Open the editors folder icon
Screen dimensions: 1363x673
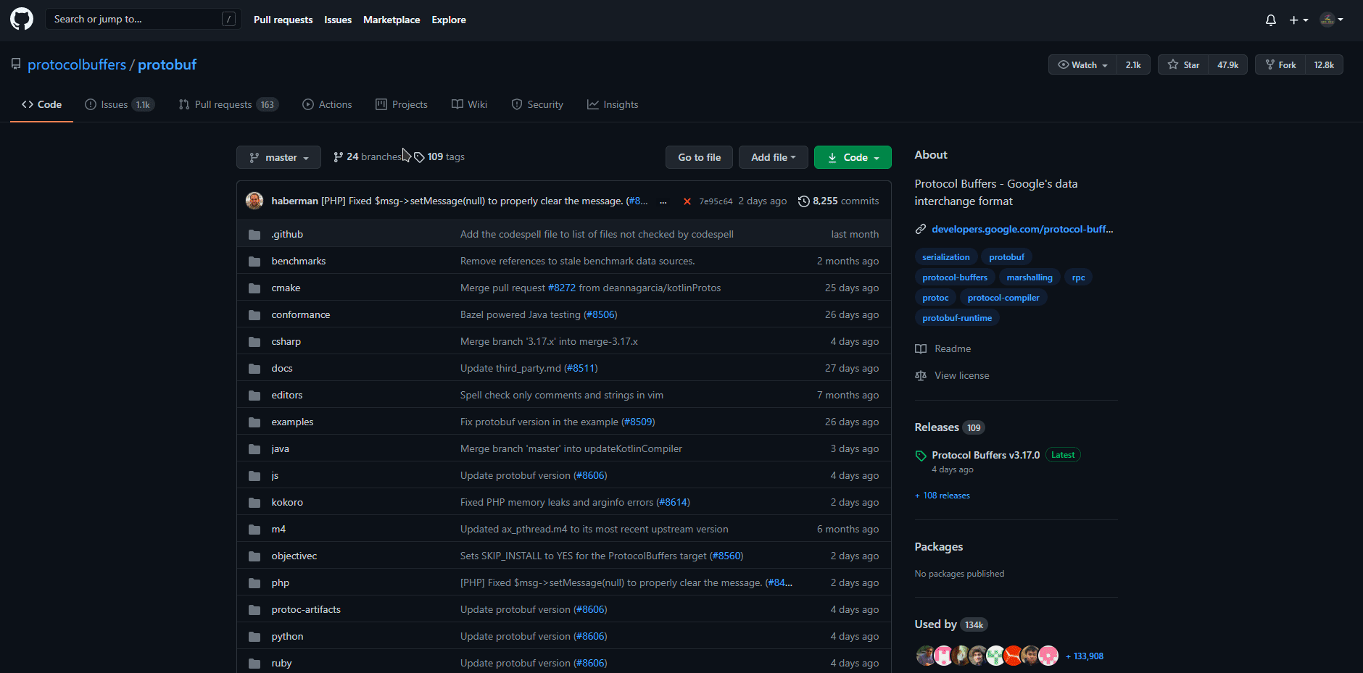point(254,396)
